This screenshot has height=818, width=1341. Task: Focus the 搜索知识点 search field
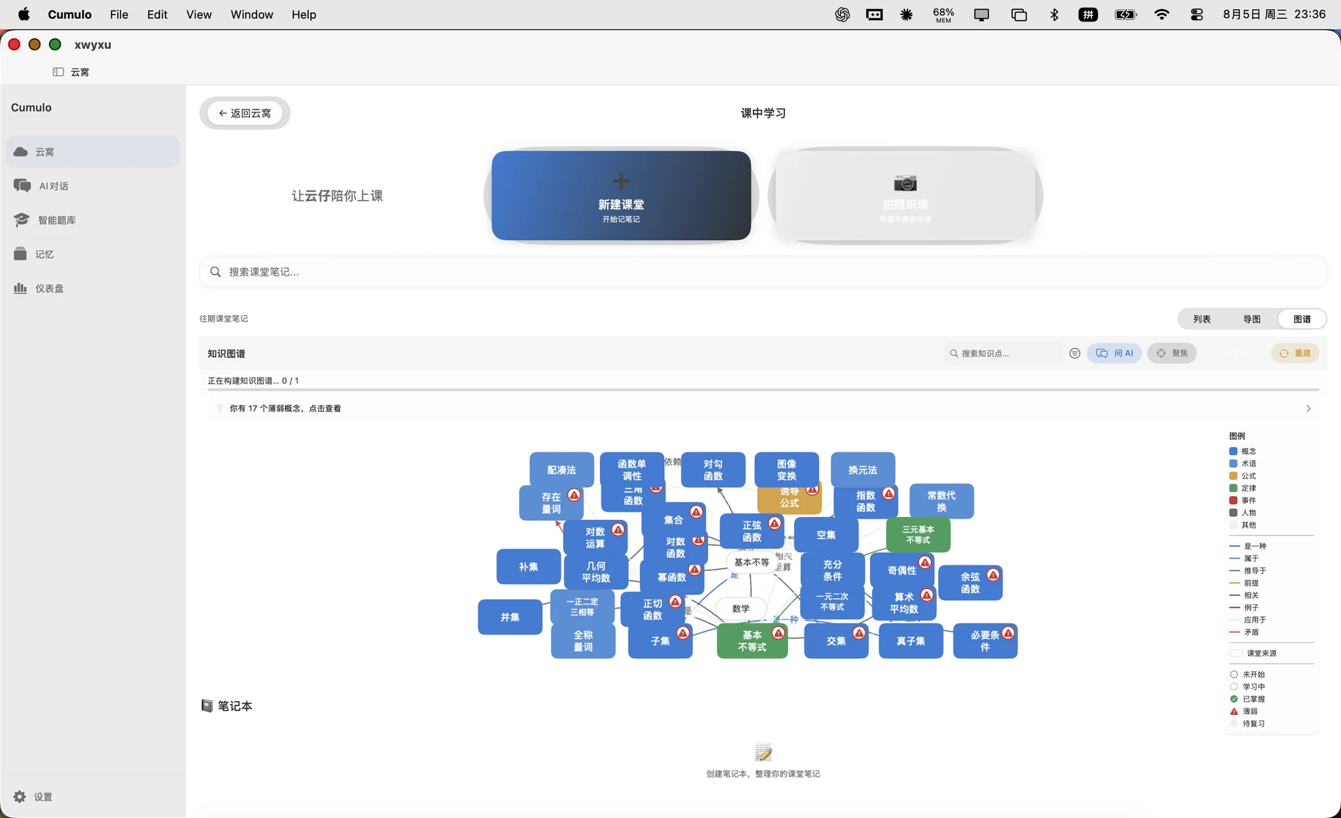click(1003, 353)
